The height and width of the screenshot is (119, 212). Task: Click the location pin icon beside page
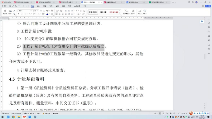point(202,21)
